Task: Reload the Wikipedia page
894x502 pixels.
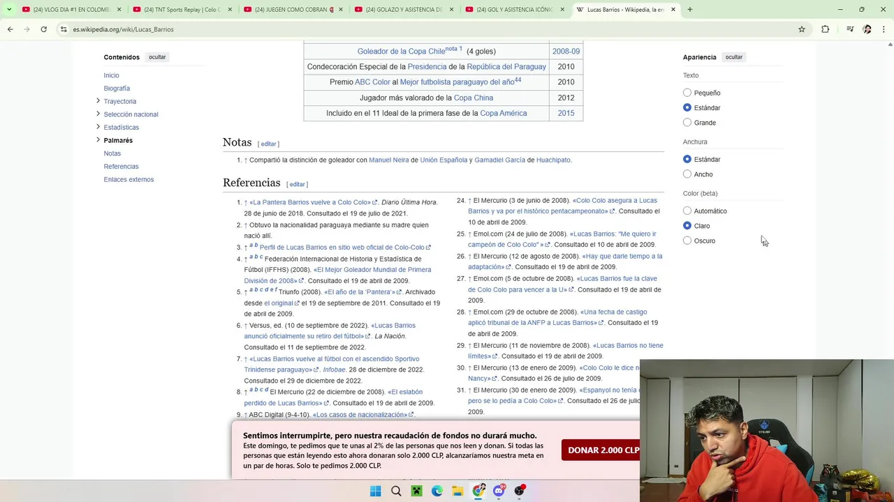Action: pos(43,29)
